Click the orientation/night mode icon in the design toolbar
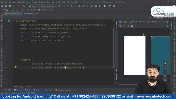Screen dimensions: 176x99 125,22
